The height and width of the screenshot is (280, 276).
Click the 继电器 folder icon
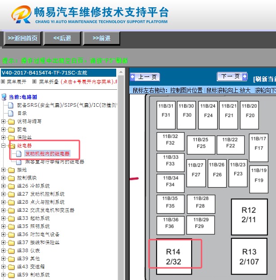tap(12, 146)
